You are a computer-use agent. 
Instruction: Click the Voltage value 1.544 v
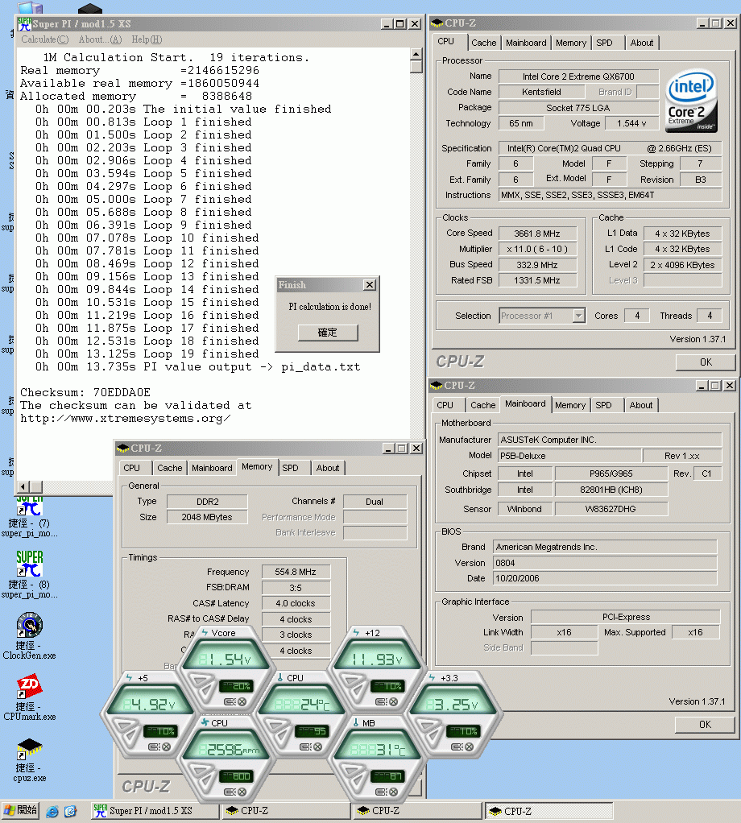[631, 123]
